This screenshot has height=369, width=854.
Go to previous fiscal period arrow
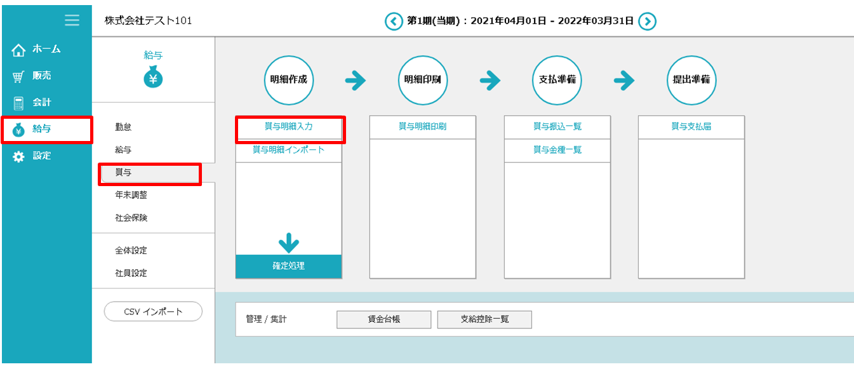[x=394, y=22]
